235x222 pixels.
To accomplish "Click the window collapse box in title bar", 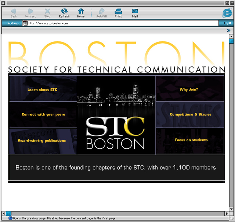I will click(232, 3).
